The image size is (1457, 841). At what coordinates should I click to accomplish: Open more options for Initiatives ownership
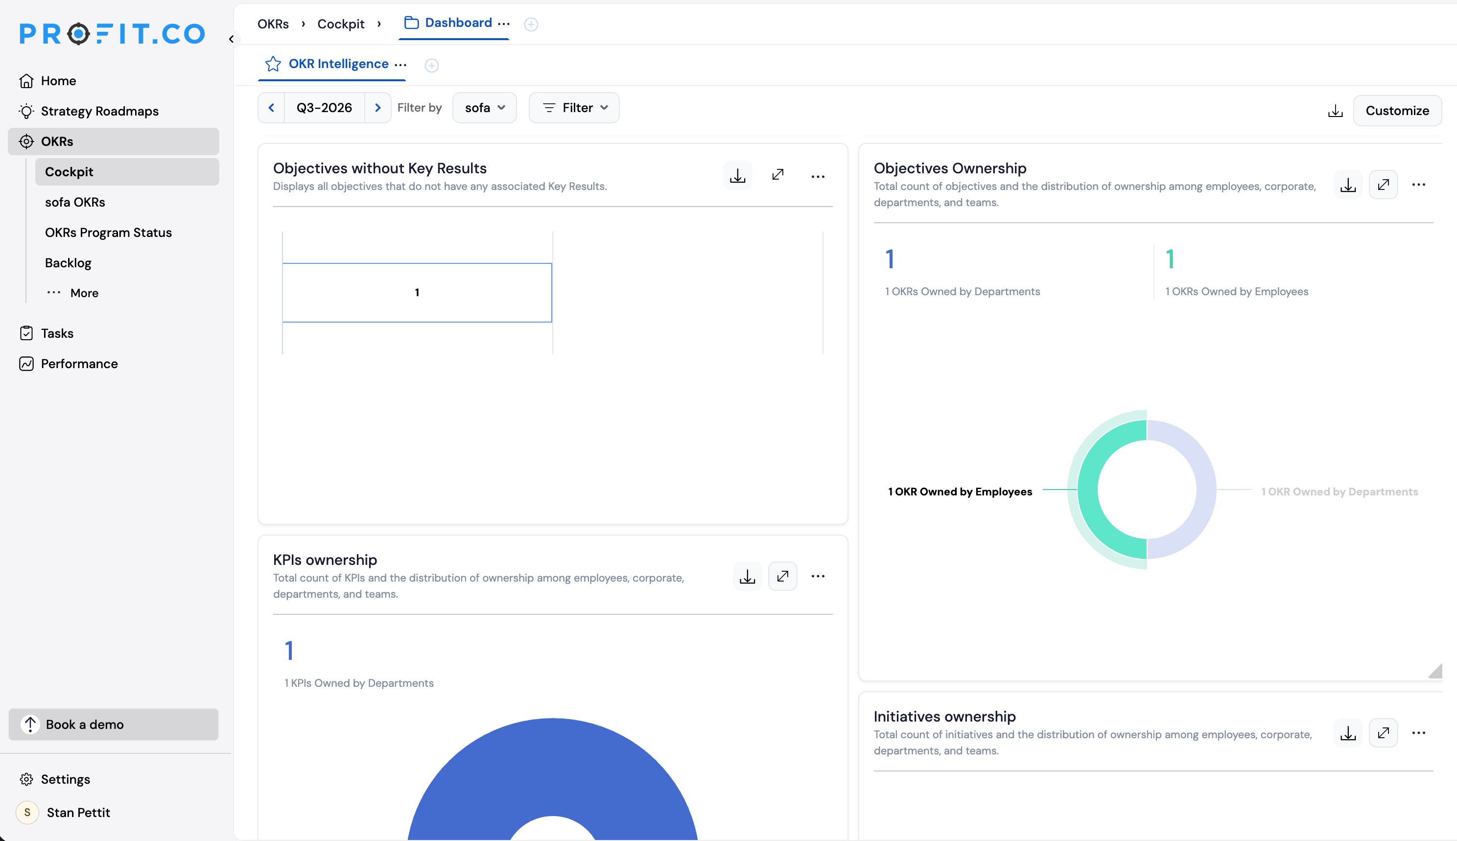1419,733
